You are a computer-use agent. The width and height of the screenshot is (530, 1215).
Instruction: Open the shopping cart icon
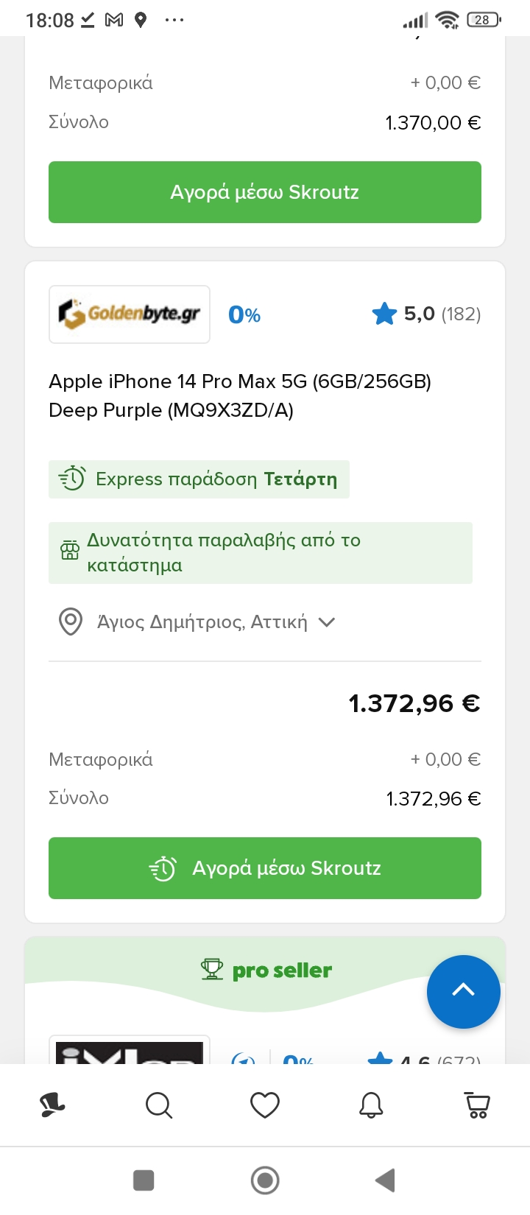pos(478,1105)
